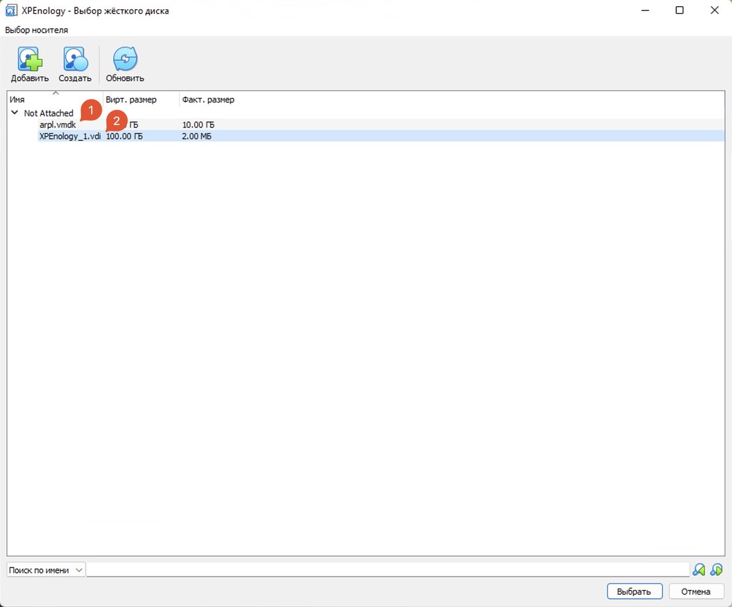Screen dimensions: 732x607
Task: Minimize the disk selector window
Action: point(646,10)
